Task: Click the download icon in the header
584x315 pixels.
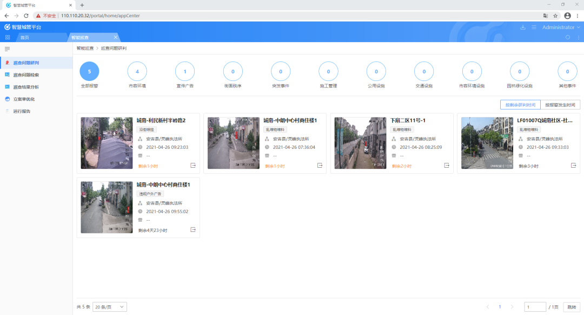Action: click(523, 28)
